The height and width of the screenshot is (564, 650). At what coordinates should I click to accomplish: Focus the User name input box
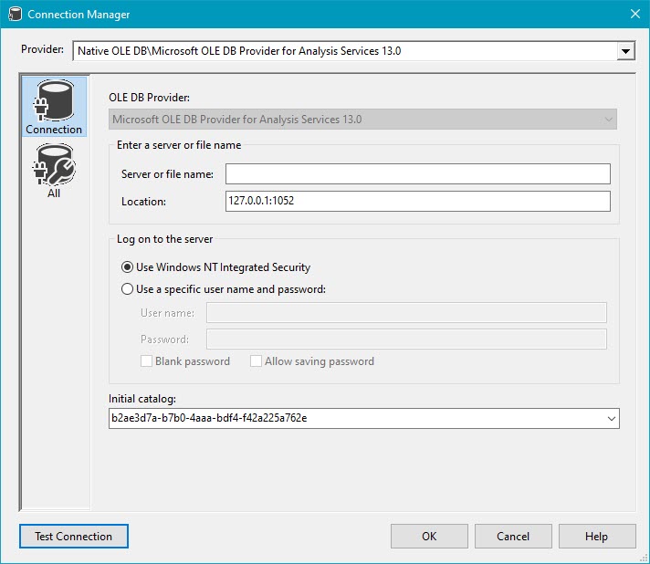(x=406, y=313)
